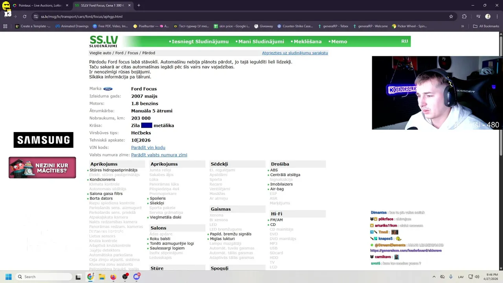
Task: Expand the hidden bookmarks overflow chevron
Action: click(463, 26)
